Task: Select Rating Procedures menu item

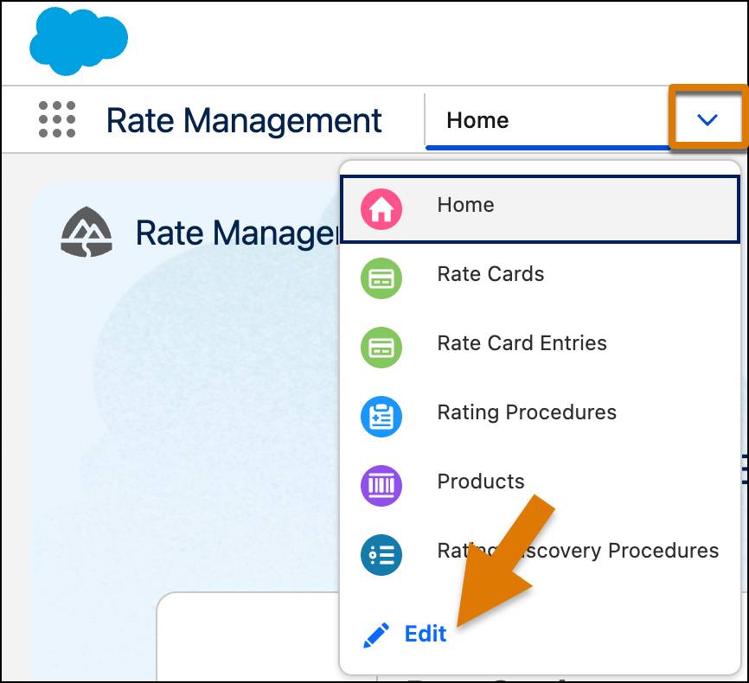Action: tap(541, 417)
